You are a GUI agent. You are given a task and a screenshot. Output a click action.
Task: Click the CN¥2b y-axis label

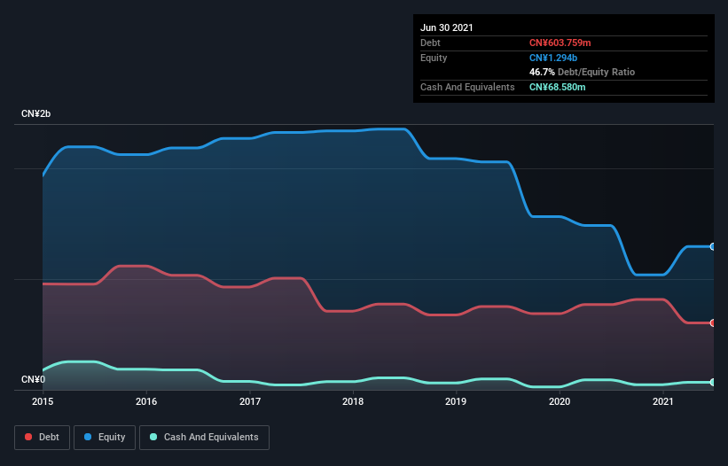click(35, 113)
